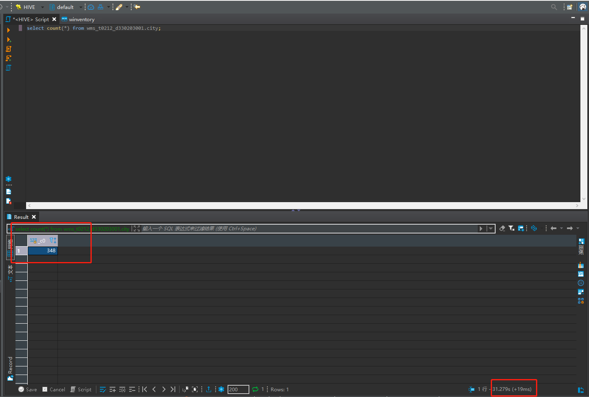The height and width of the screenshot is (397, 589).
Task: Click the fetch size field showing 200
Action: click(x=238, y=389)
